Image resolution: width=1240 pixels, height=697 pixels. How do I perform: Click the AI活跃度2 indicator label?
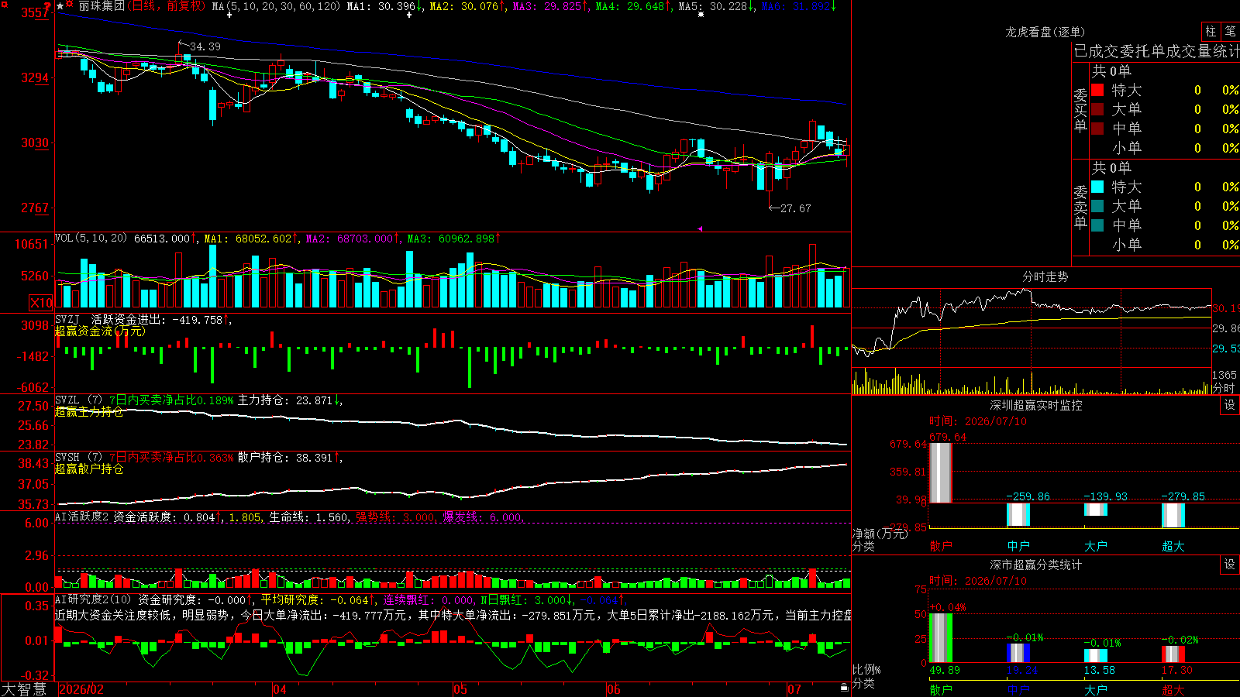(x=82, y=517)
